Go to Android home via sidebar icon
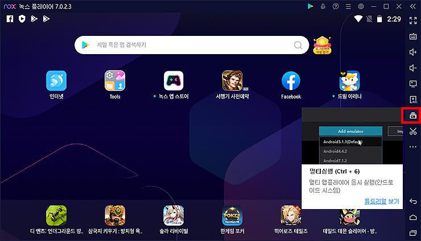421x241 pixels. coord(413,217)
